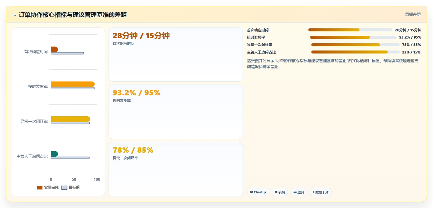Click the 首次响应时间 progress bar
Image resolution: width=433 pixels, height=208 pixels.
point(350,30)
